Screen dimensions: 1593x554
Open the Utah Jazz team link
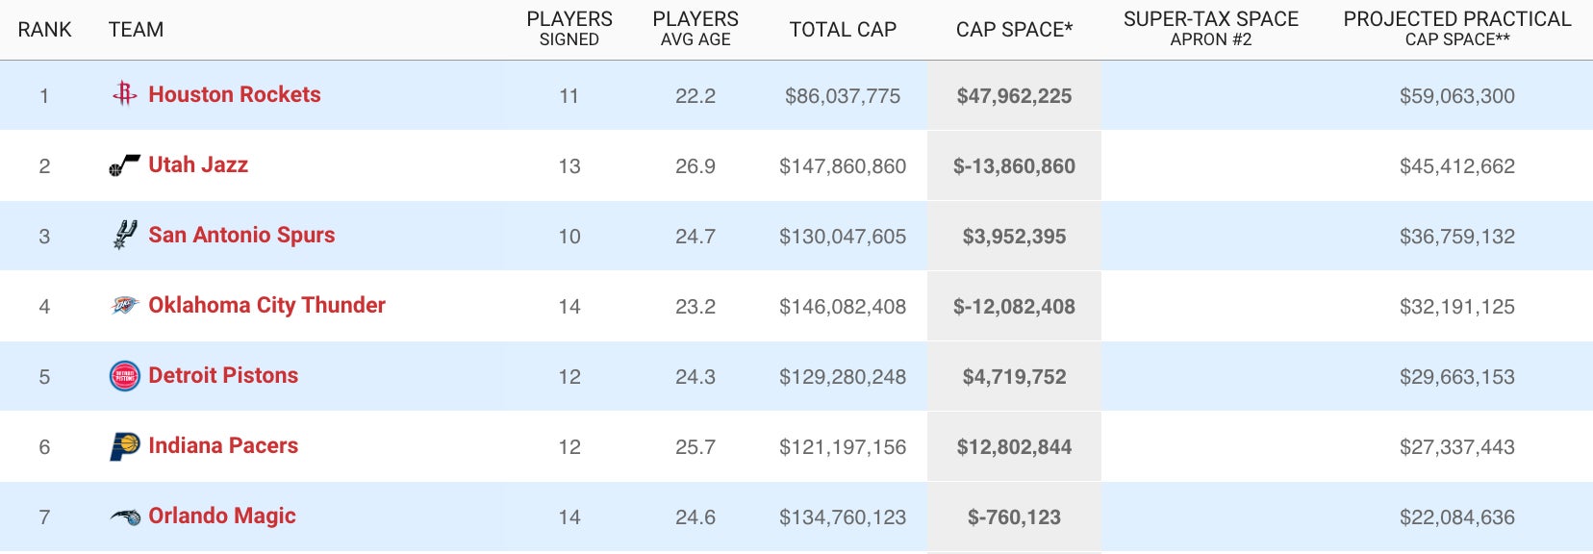(x=198, y=164)
